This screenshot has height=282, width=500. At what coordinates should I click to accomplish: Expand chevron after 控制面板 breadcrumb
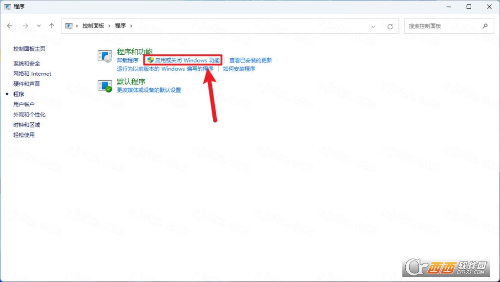tap(109, 26)
